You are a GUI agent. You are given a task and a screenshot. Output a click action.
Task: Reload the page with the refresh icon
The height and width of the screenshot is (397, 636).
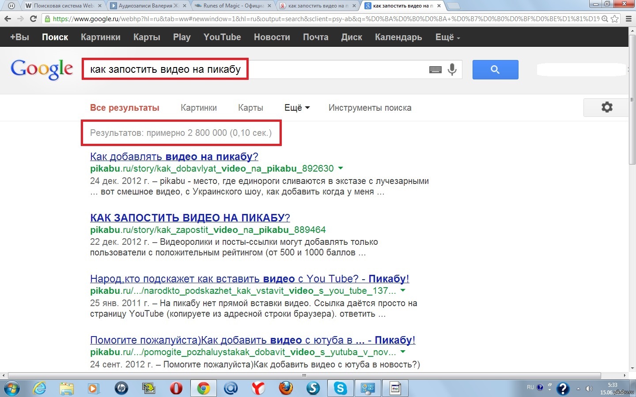pyautogui.click(x=33, y=19)
